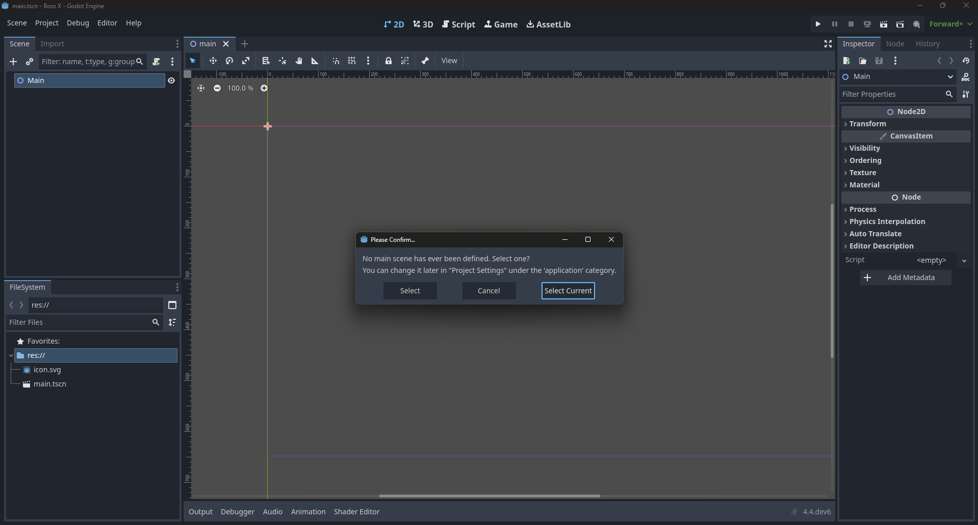The width and height of the screenshot is (978, 525).
Task: Switch to the Script workspace
Action: pyautogui.click(x=458, y=24)
